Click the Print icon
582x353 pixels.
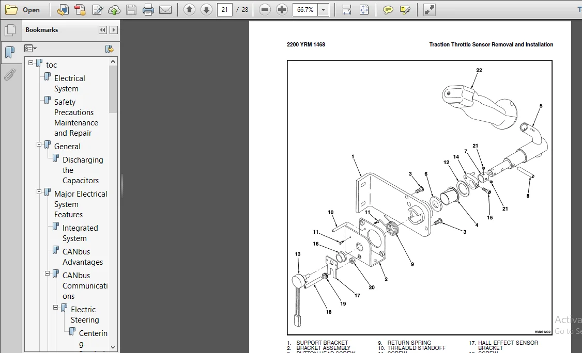(148, 10)
